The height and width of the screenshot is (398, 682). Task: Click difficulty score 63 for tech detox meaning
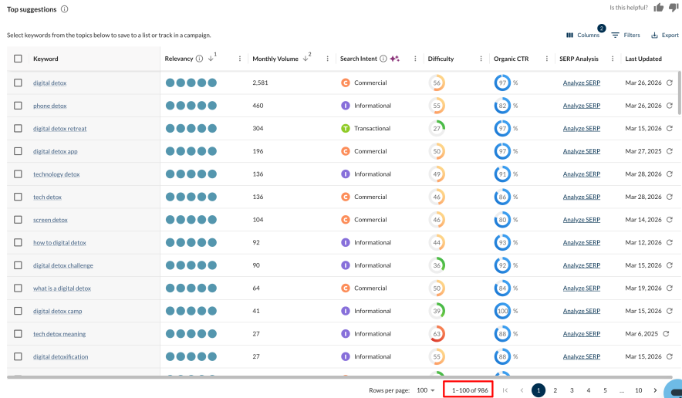pos(437,334)
